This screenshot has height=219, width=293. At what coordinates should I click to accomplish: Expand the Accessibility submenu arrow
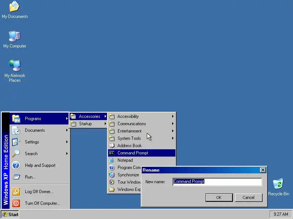click(173, 116)
